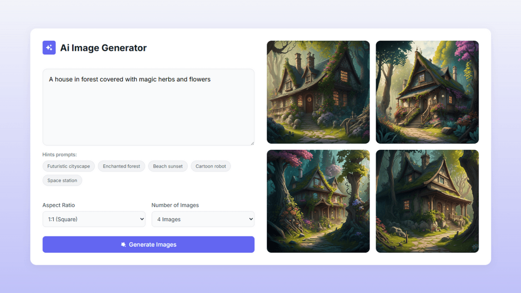Screen dimensions: 521x293
Task: Select the Futuristic cityscape hint prompt
Action: 69,166
